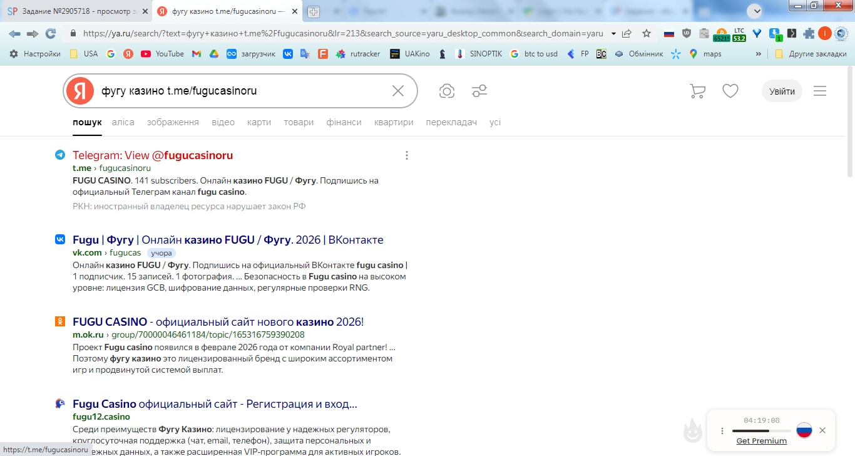The width and height of the screenshot is (855, 456).
Task: Open the uBlock Origin extension
Action: pos(687,34)
